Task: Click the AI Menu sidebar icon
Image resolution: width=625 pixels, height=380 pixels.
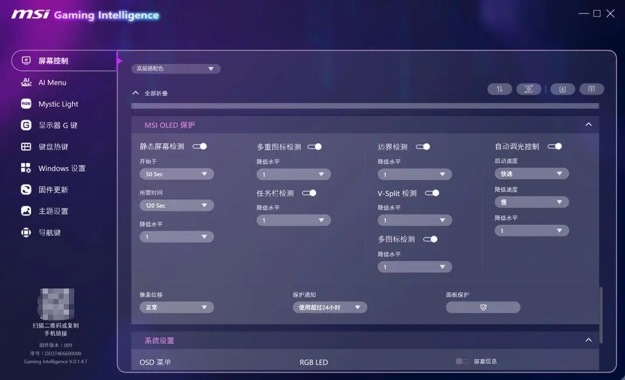Action: tap(26, 82)
